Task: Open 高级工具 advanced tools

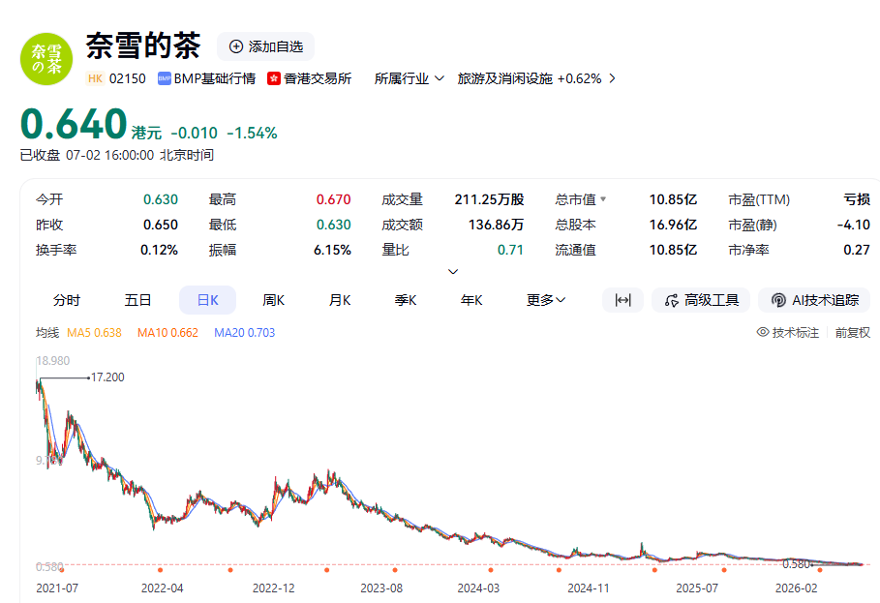Action: pos(701,300)
